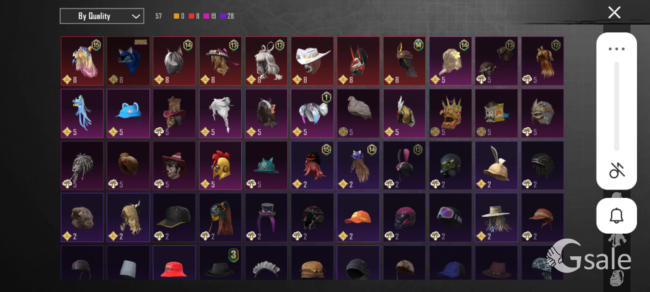Select the straw scarecrow hat
650x292 pixels.
click(496, 217)
